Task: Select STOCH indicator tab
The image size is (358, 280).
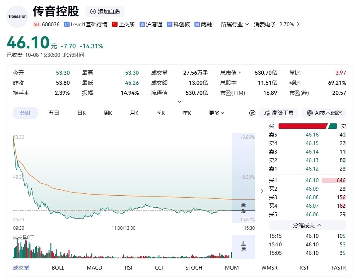Action: (194, 268)
